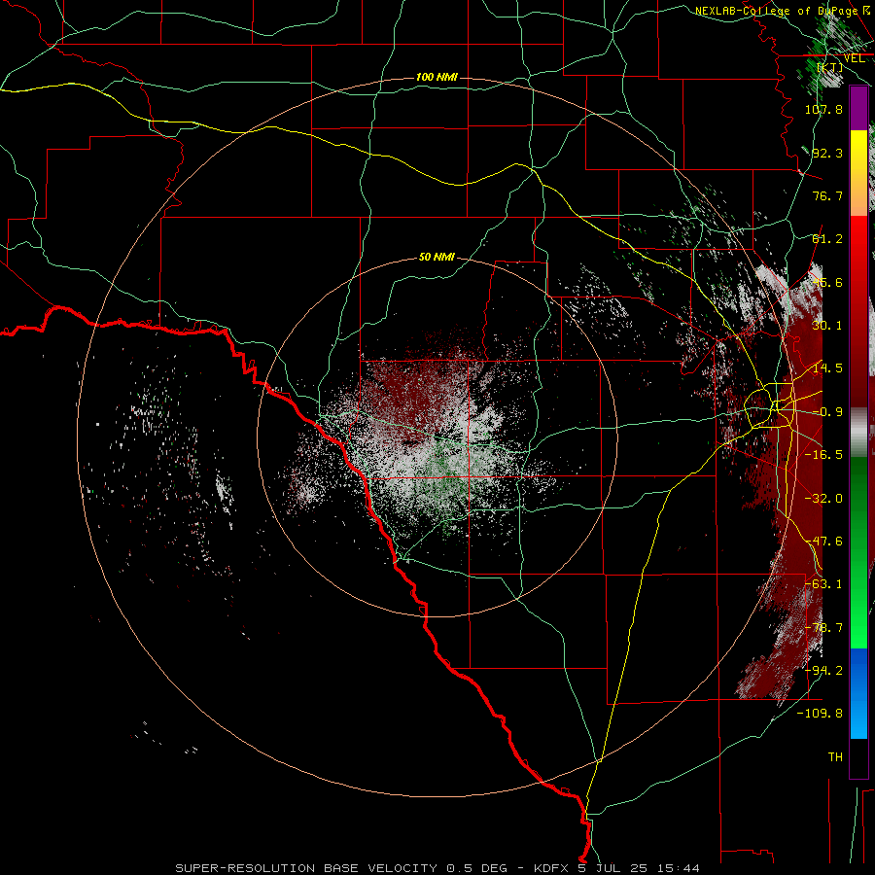Click the -109.8 value on velocity scale
The height and width of the screenshot is (875, 875).
coord(820,714)
